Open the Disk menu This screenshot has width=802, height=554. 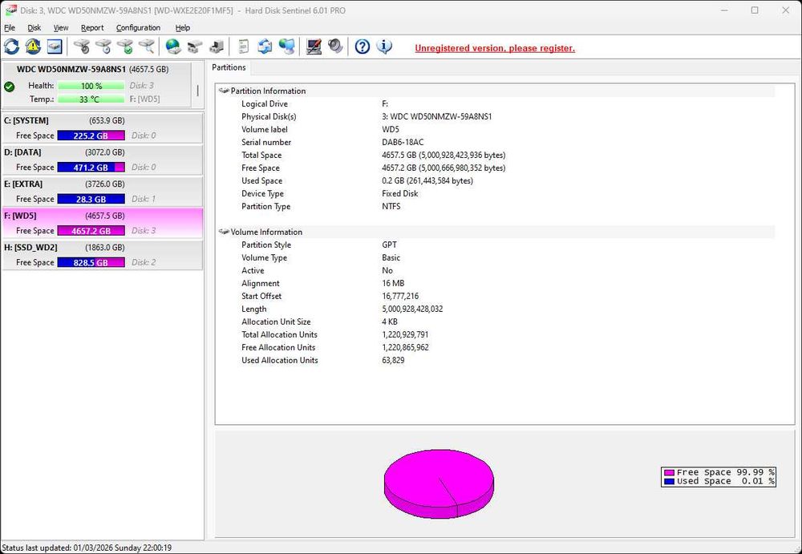coord(34,27)
